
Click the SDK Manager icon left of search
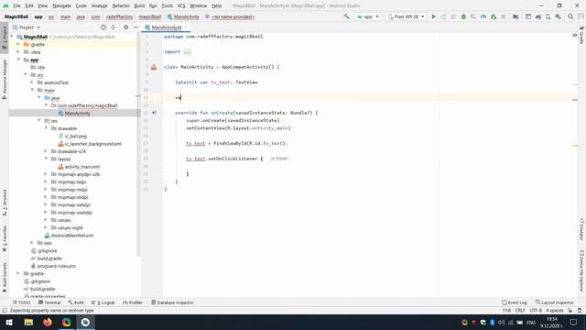[x=558, y=16]
